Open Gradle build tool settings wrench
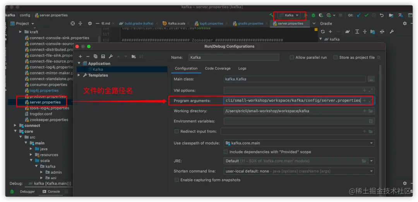The width and height of the screenshot is (418, 202). pyautogui.click(x=392, y=32)
